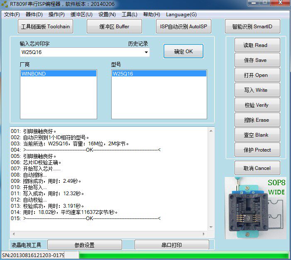Click the 智能识别 SmartID button
The height and width of the screenshot is (260, 291).
[252, 27]
